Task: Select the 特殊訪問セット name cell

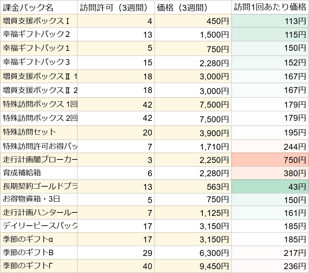Action: [x=38, y=132]
